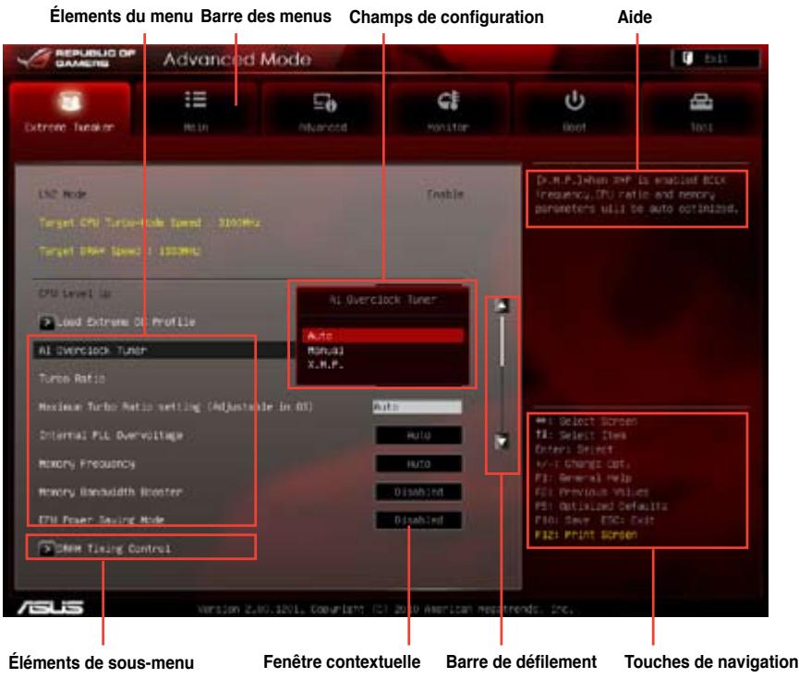The image size is (799, 678).
Task: Open the Memory Frequency Auto dropdown
Action: click(x=418, y=464)
